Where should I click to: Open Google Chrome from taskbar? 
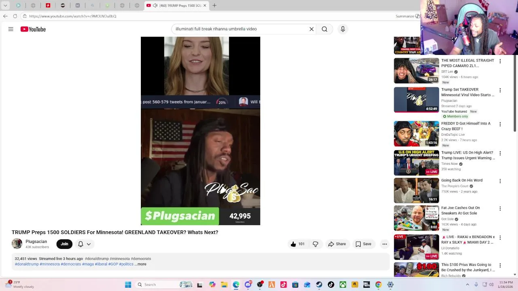[378, 285]
